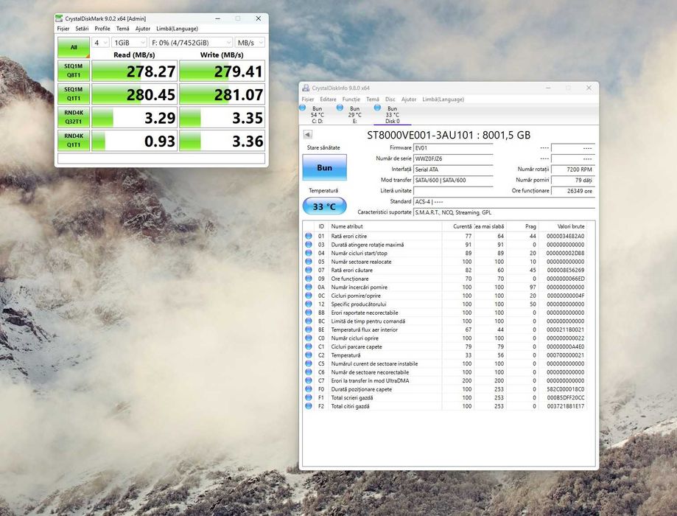
Task: Click status icon for Ore funcționare row
Action: tap(308, 279)
